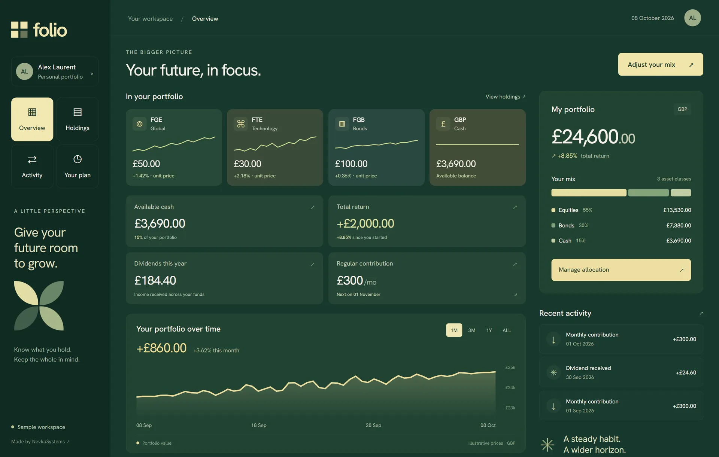Image resolution: width=719 pixels, height=457 pixels.
Task: Click the folio logo icon
Action: click(19, 30)
